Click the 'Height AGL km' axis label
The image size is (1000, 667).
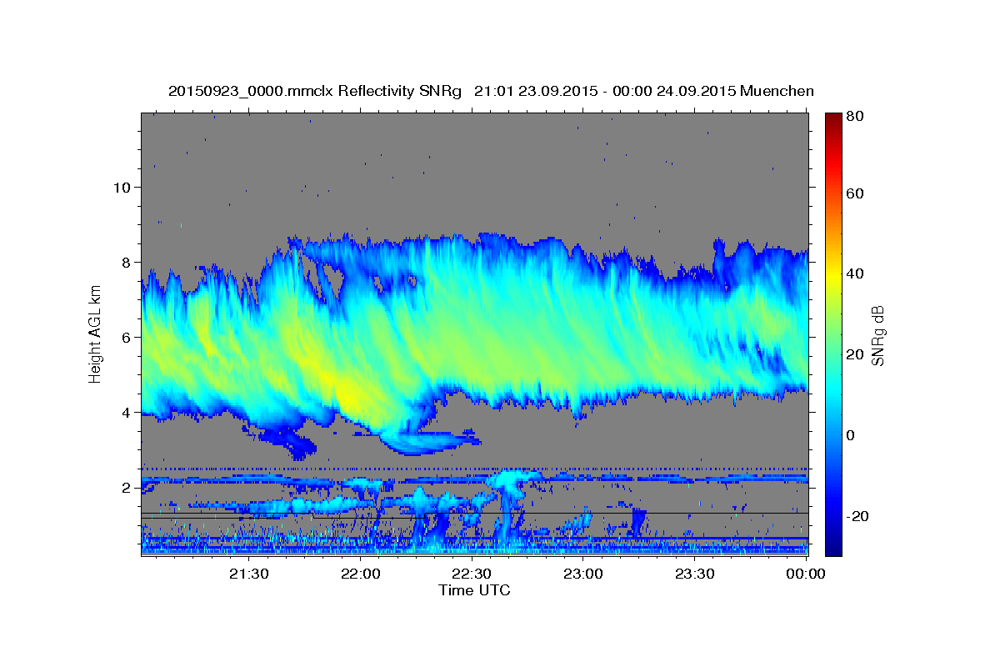pyautogui.click(x=95, y=333)
